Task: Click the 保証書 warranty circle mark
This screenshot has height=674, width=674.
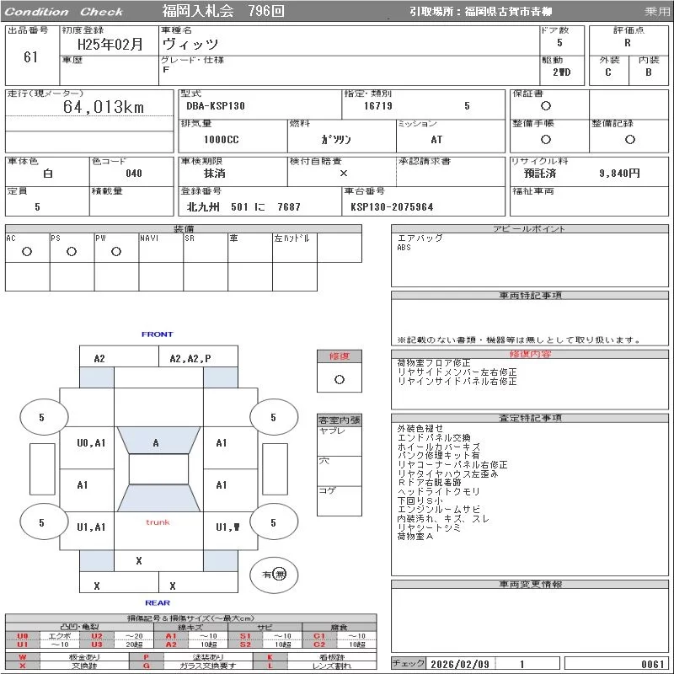Action: click(546, 106)
